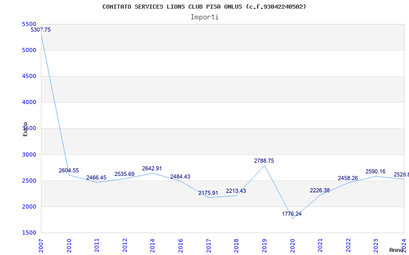Image resolution: width=409 pixels, height=255 pixels.
Task: Click the y-axis value 5000
Action: click(29, 50)
